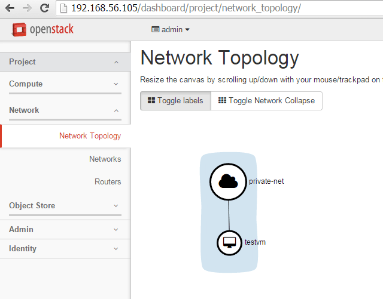Image resolution: width=383 pixels, height=299 pixels.
Task: Click the testvm instance monitor node
Action: 229,242
